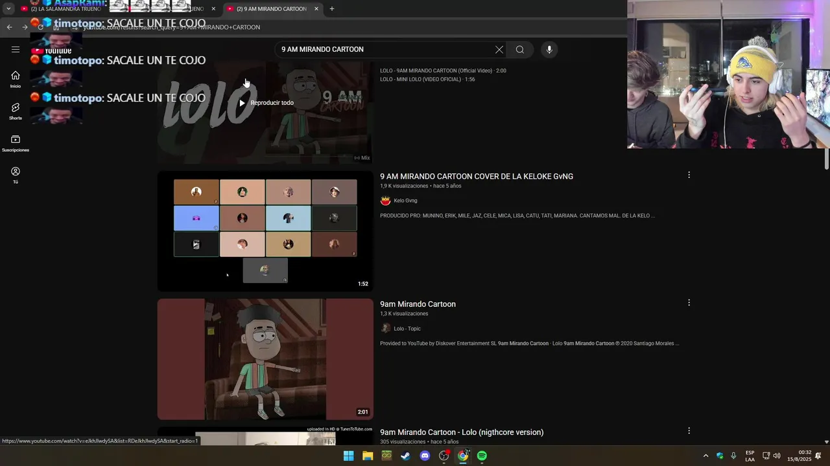Open the network tray icon

coord(766,456)
